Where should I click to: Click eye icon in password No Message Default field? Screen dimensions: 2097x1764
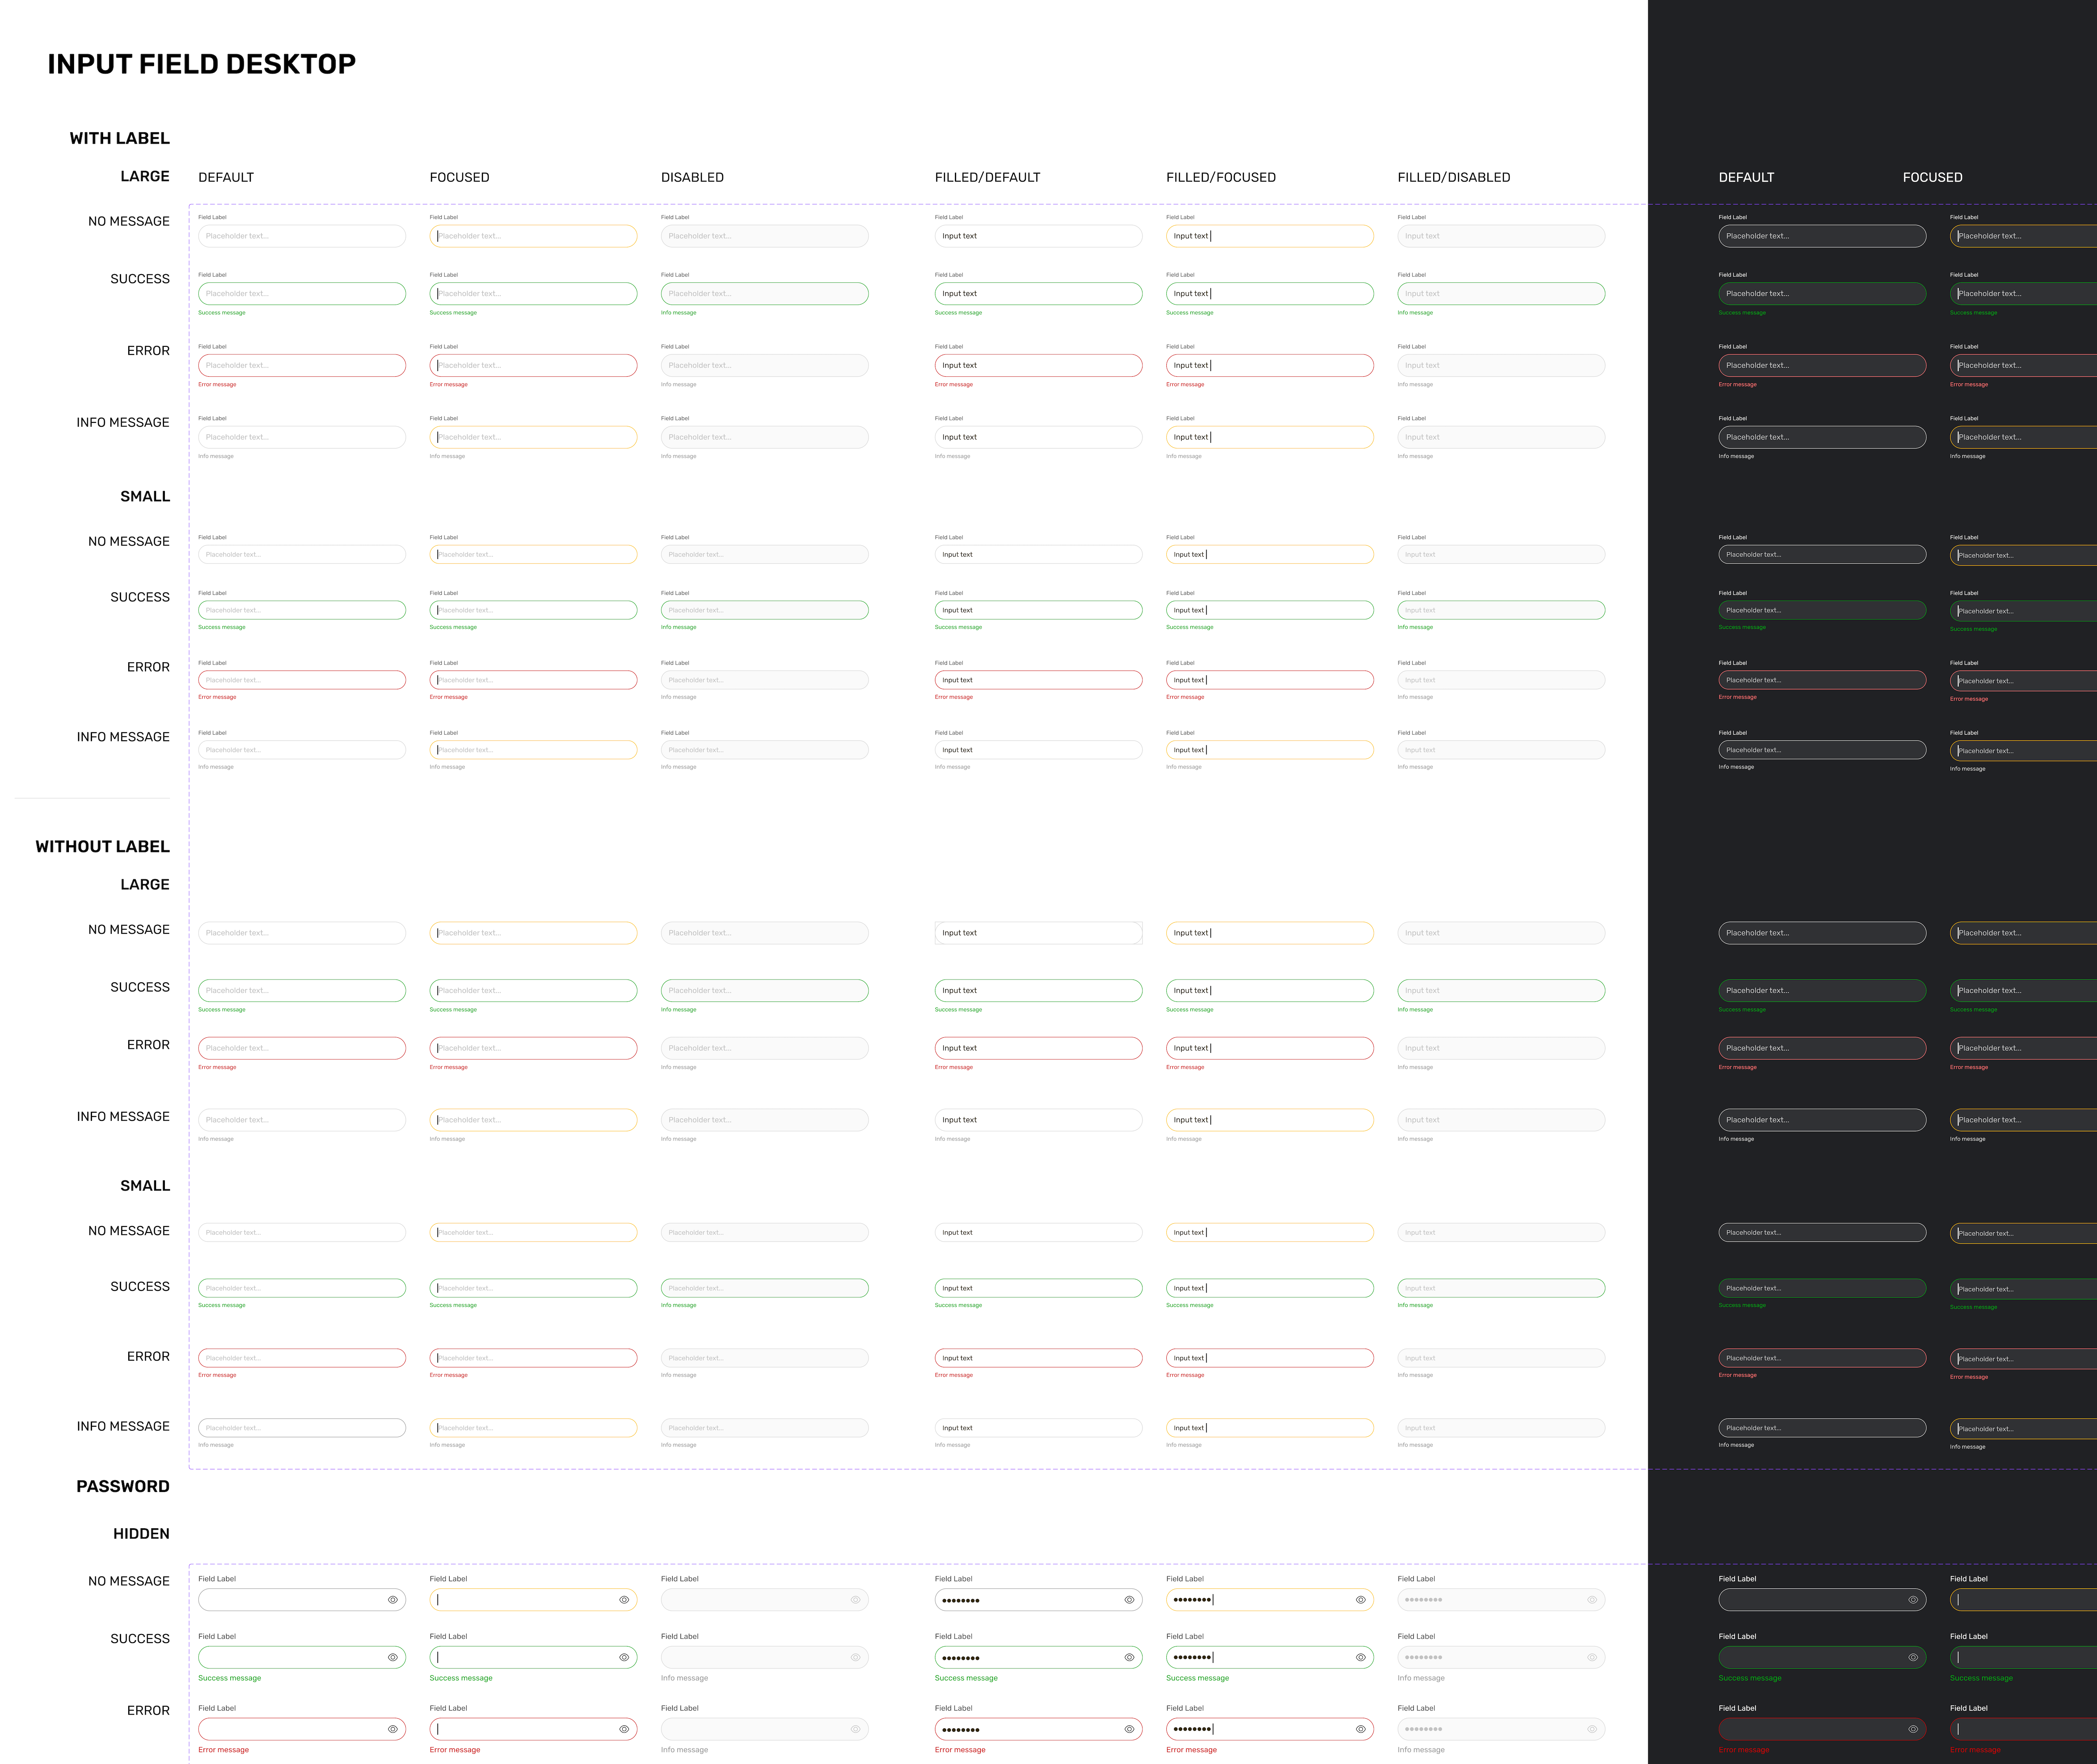[x=393, y=1600]
